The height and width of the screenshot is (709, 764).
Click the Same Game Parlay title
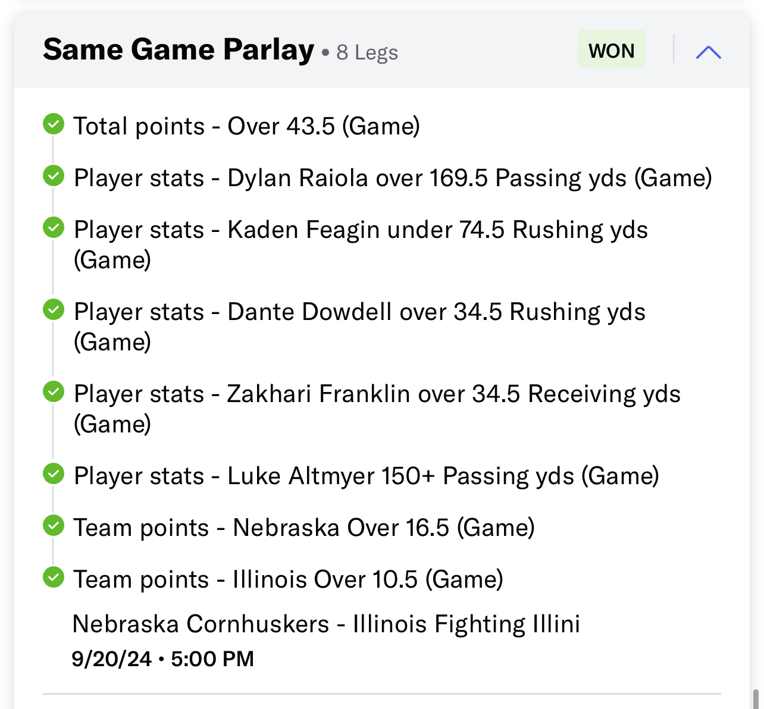[179, 50]
